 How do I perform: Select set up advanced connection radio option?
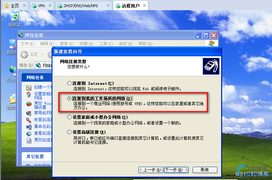point(69,132)
